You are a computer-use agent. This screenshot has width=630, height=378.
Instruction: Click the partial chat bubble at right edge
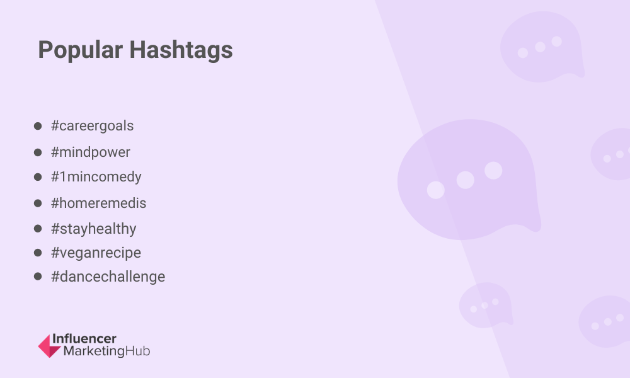(x=610, y=154)
